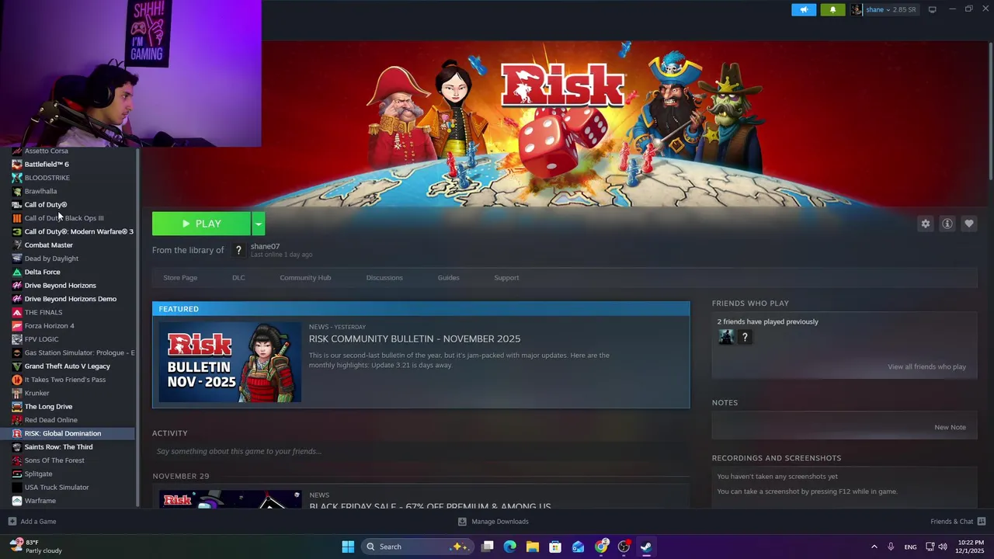Click the Big Picture monitor icon
994x559 pixels.
tap(932, 9)
